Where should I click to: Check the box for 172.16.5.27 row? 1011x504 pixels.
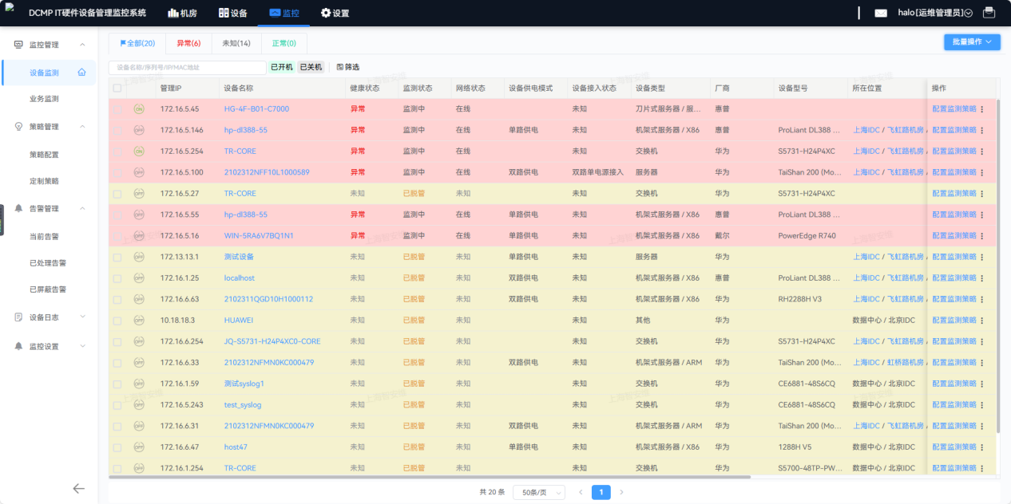(x=117, y=194)
